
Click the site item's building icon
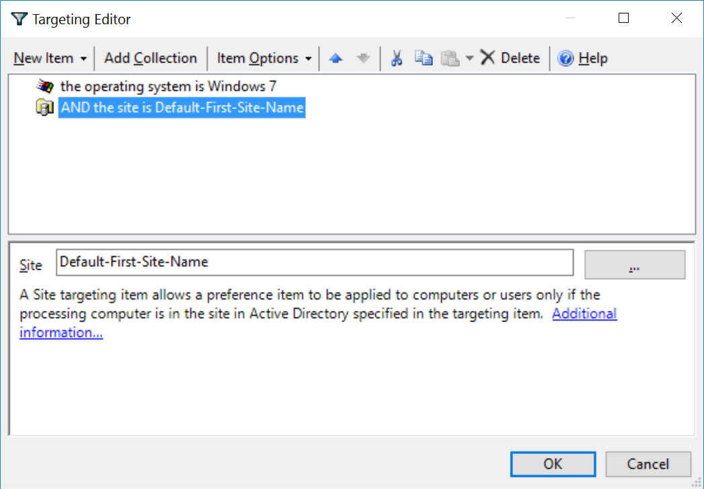[44, 108]
